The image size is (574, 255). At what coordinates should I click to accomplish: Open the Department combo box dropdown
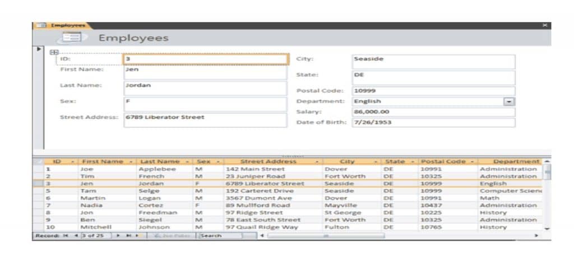[509, 101]
